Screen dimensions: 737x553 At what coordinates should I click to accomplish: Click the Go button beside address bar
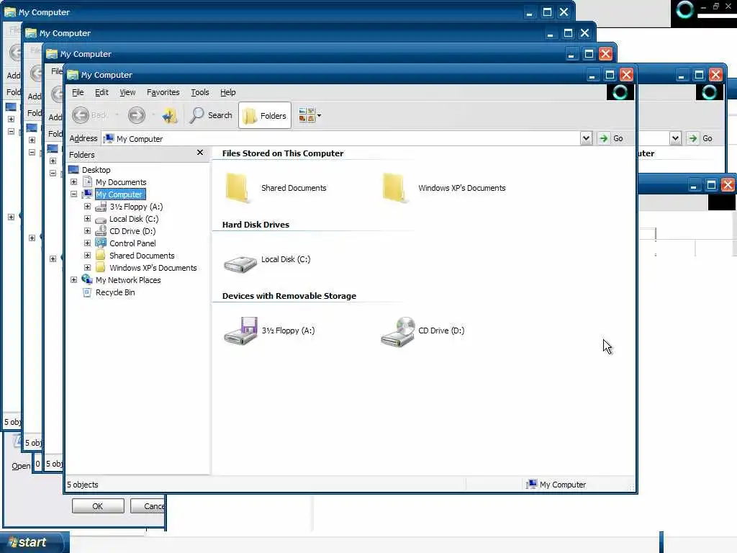pyautogui.click(x=612, y=138)
